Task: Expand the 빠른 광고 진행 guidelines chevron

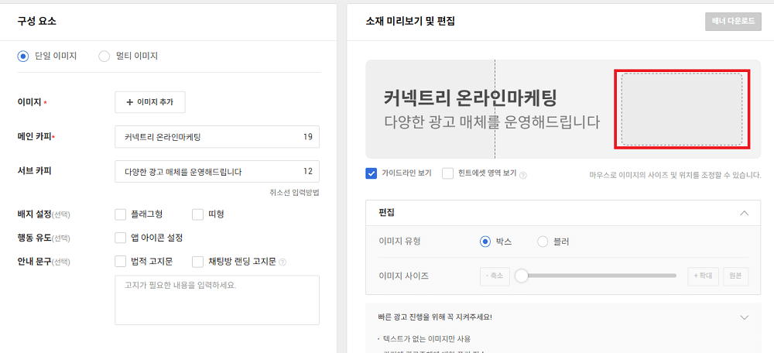Action: pyautogui.click(x=745, y=317)
